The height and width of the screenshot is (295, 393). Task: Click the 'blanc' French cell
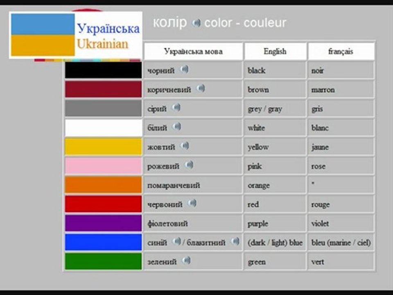tap(341, 127)
